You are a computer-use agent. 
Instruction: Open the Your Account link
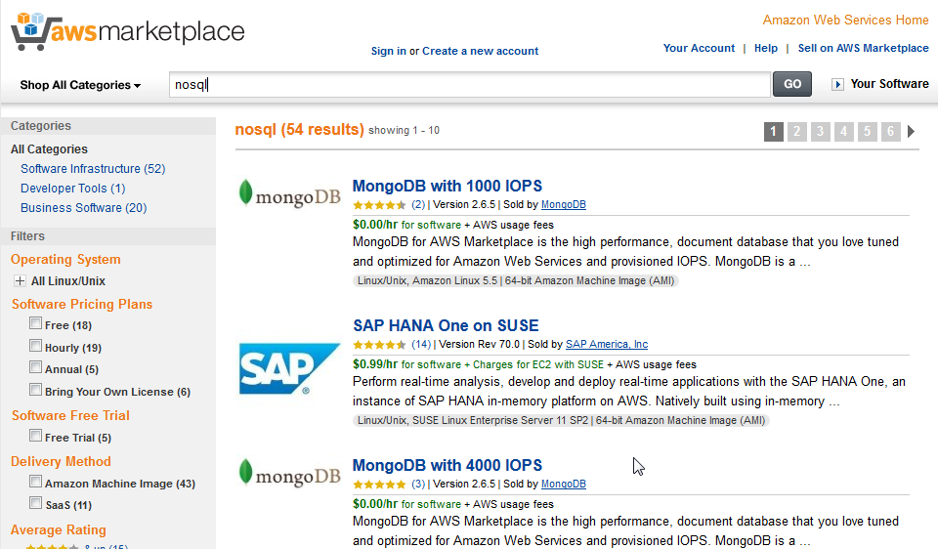click(x=699, y=48)
